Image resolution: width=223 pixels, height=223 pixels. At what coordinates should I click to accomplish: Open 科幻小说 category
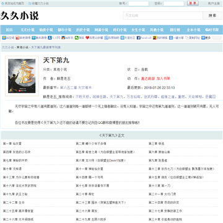pos(120,30)
